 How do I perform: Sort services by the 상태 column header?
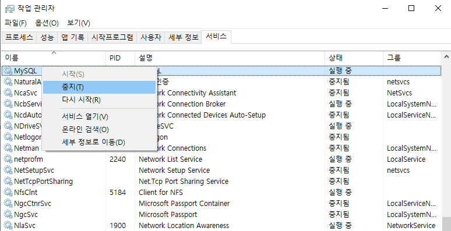coord(354,58)
